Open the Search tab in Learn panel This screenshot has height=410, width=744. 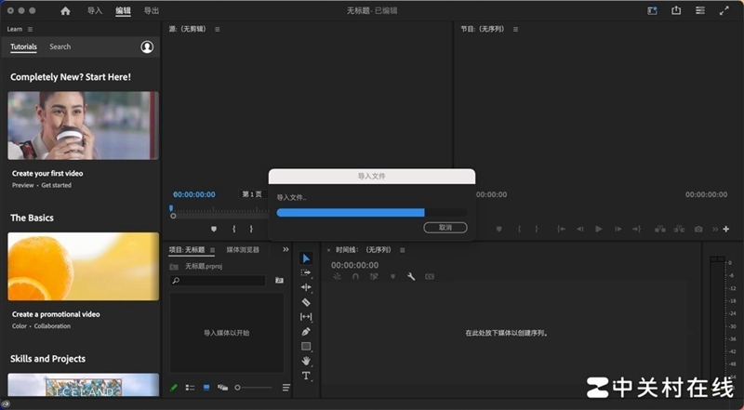point(60,46)
